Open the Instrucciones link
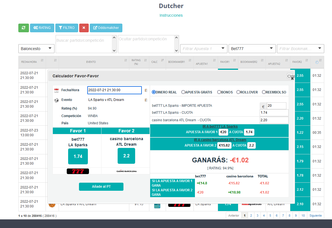This screenshot has height=228, width=332. pyautogui.click(x=171, y=16)
